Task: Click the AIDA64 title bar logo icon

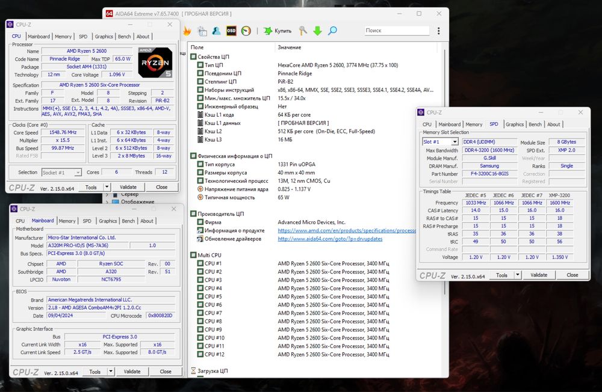Action: pyautogui.click(x=109, y=13)
